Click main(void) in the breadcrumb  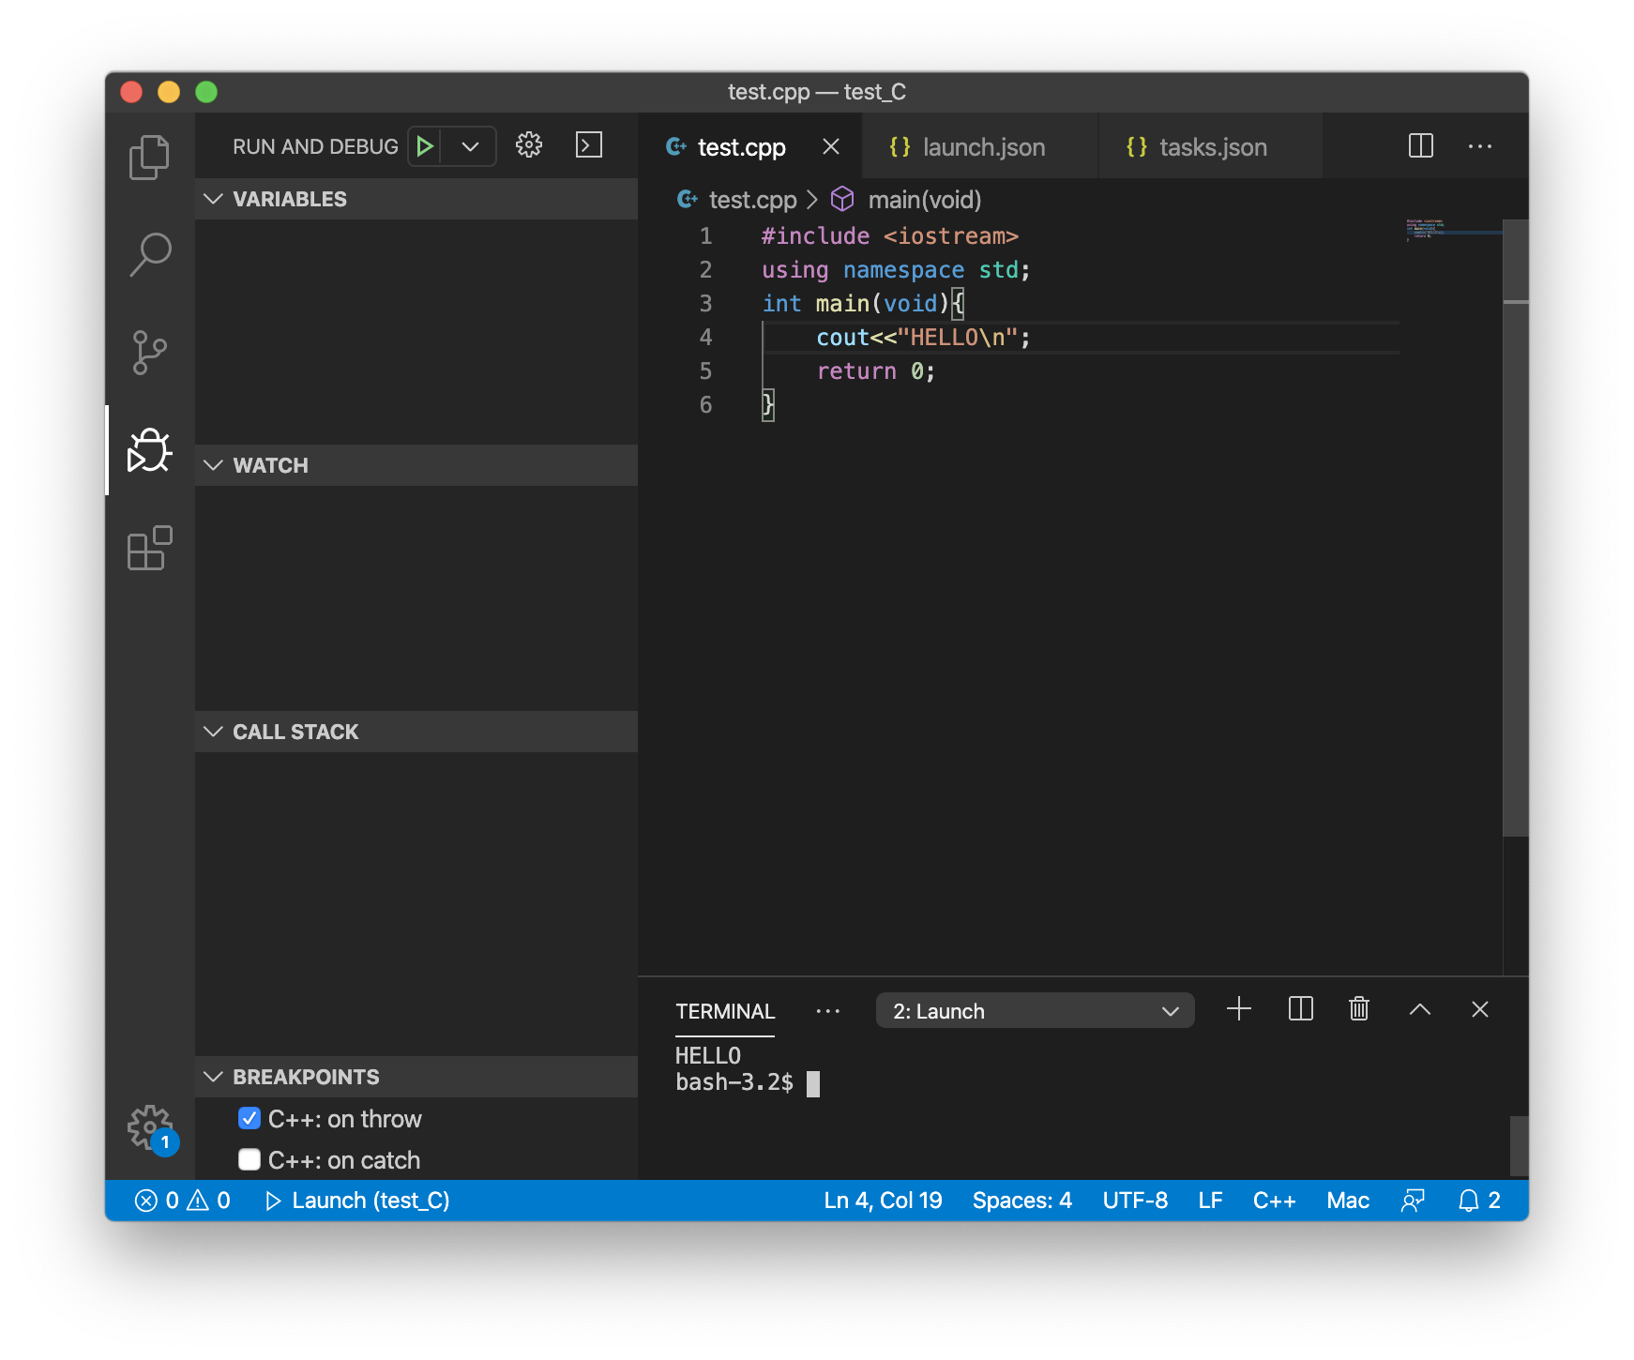(925, 200)
